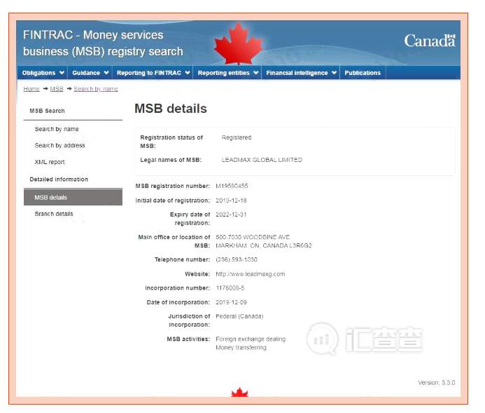Click registration number M19590455
The image size is (485, 413).
232,186
